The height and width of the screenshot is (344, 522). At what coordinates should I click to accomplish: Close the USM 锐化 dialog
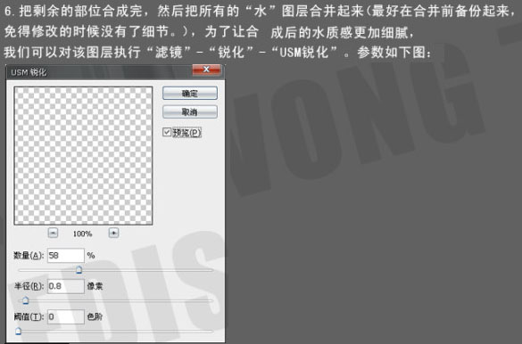pos(206,70)
